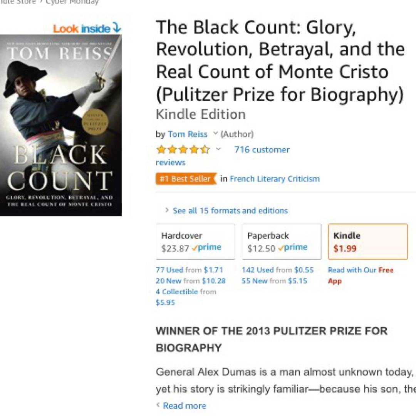Click Read with Our Free App link
This screenshot has height=416, width=416.
pyautogui.click(x=361, y=270)
